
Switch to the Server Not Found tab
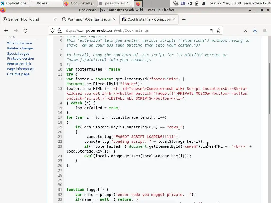(29, 19)
